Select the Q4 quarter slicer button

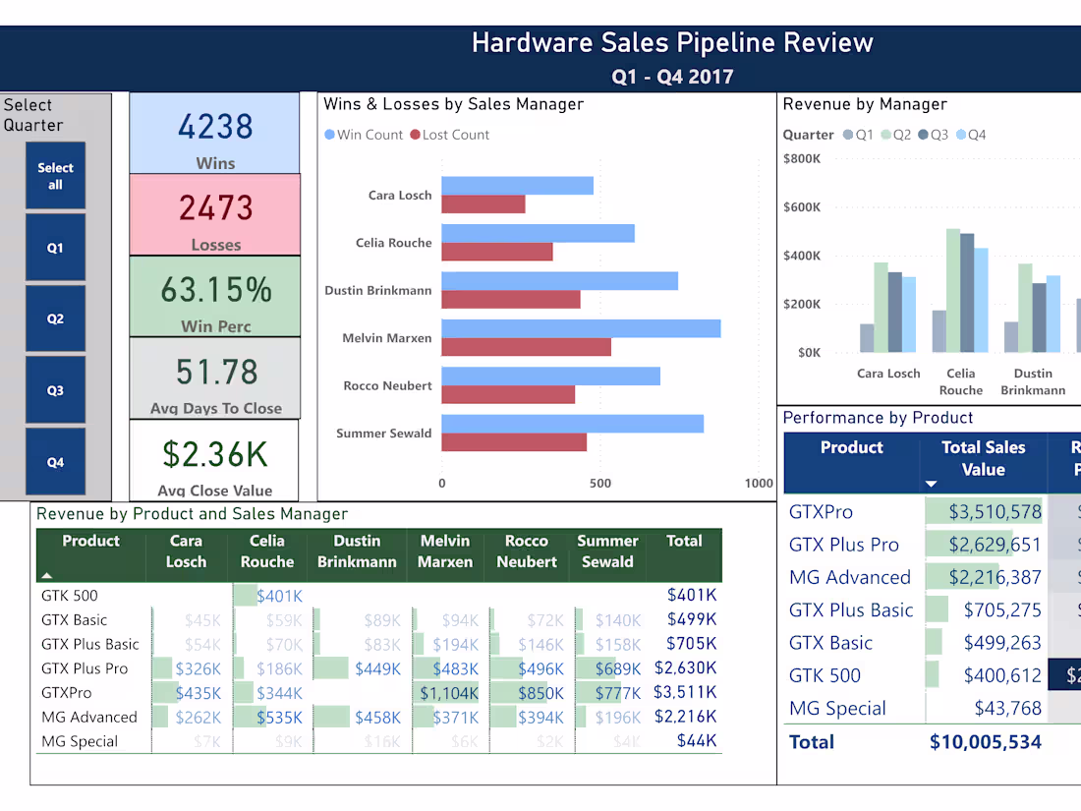click(55, 461)
